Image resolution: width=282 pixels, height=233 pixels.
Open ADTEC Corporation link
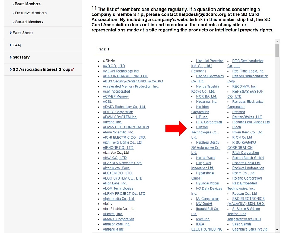coord(118,112)
